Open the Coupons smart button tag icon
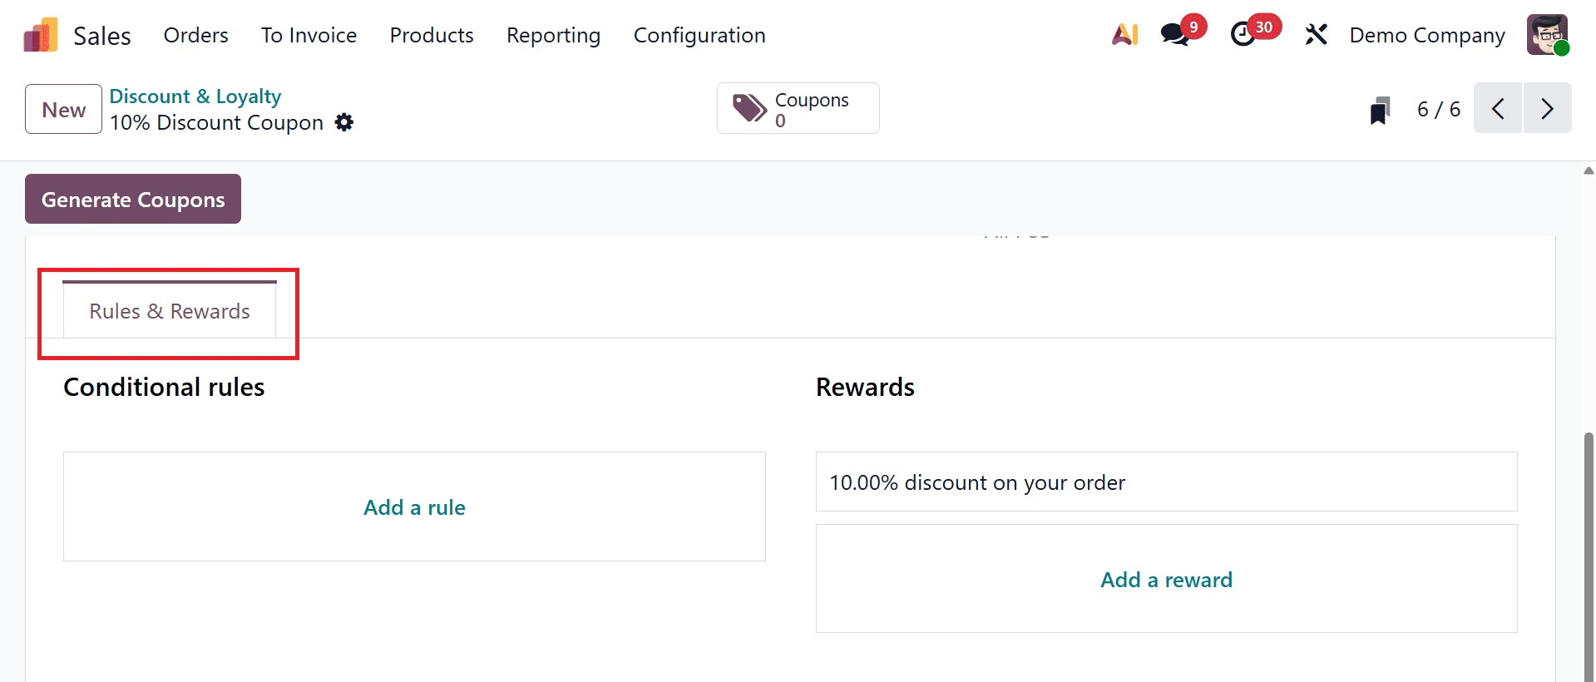 coord(749,107)
